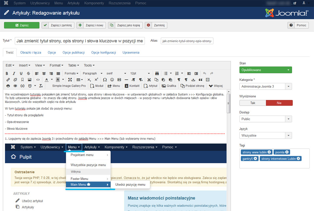Insert an anchor bookmark
Image resolution: width=314 pixels, height=211 pixels.
coord(23,80)
